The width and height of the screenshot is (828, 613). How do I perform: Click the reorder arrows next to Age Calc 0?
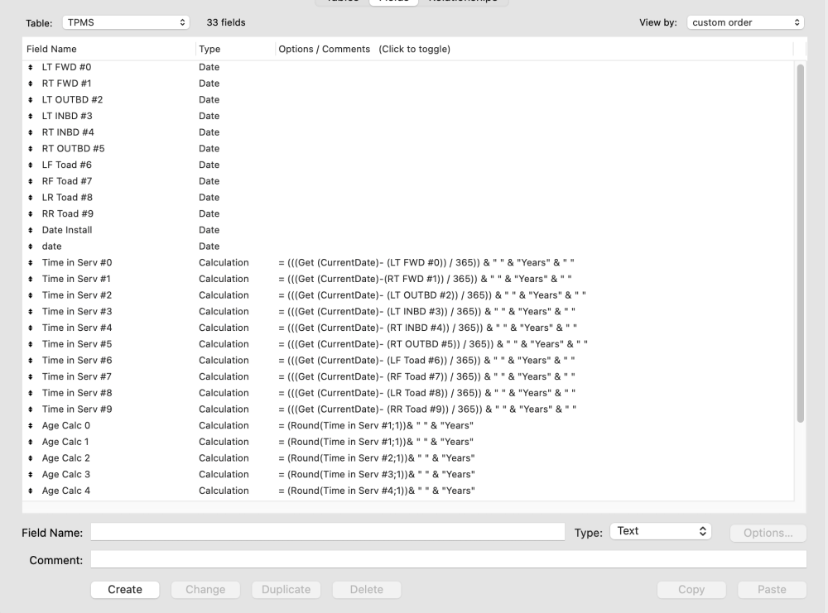pos(31,425)
